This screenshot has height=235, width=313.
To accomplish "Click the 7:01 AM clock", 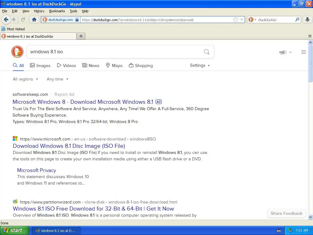I will pyautogui.click(x=302, y=230).
